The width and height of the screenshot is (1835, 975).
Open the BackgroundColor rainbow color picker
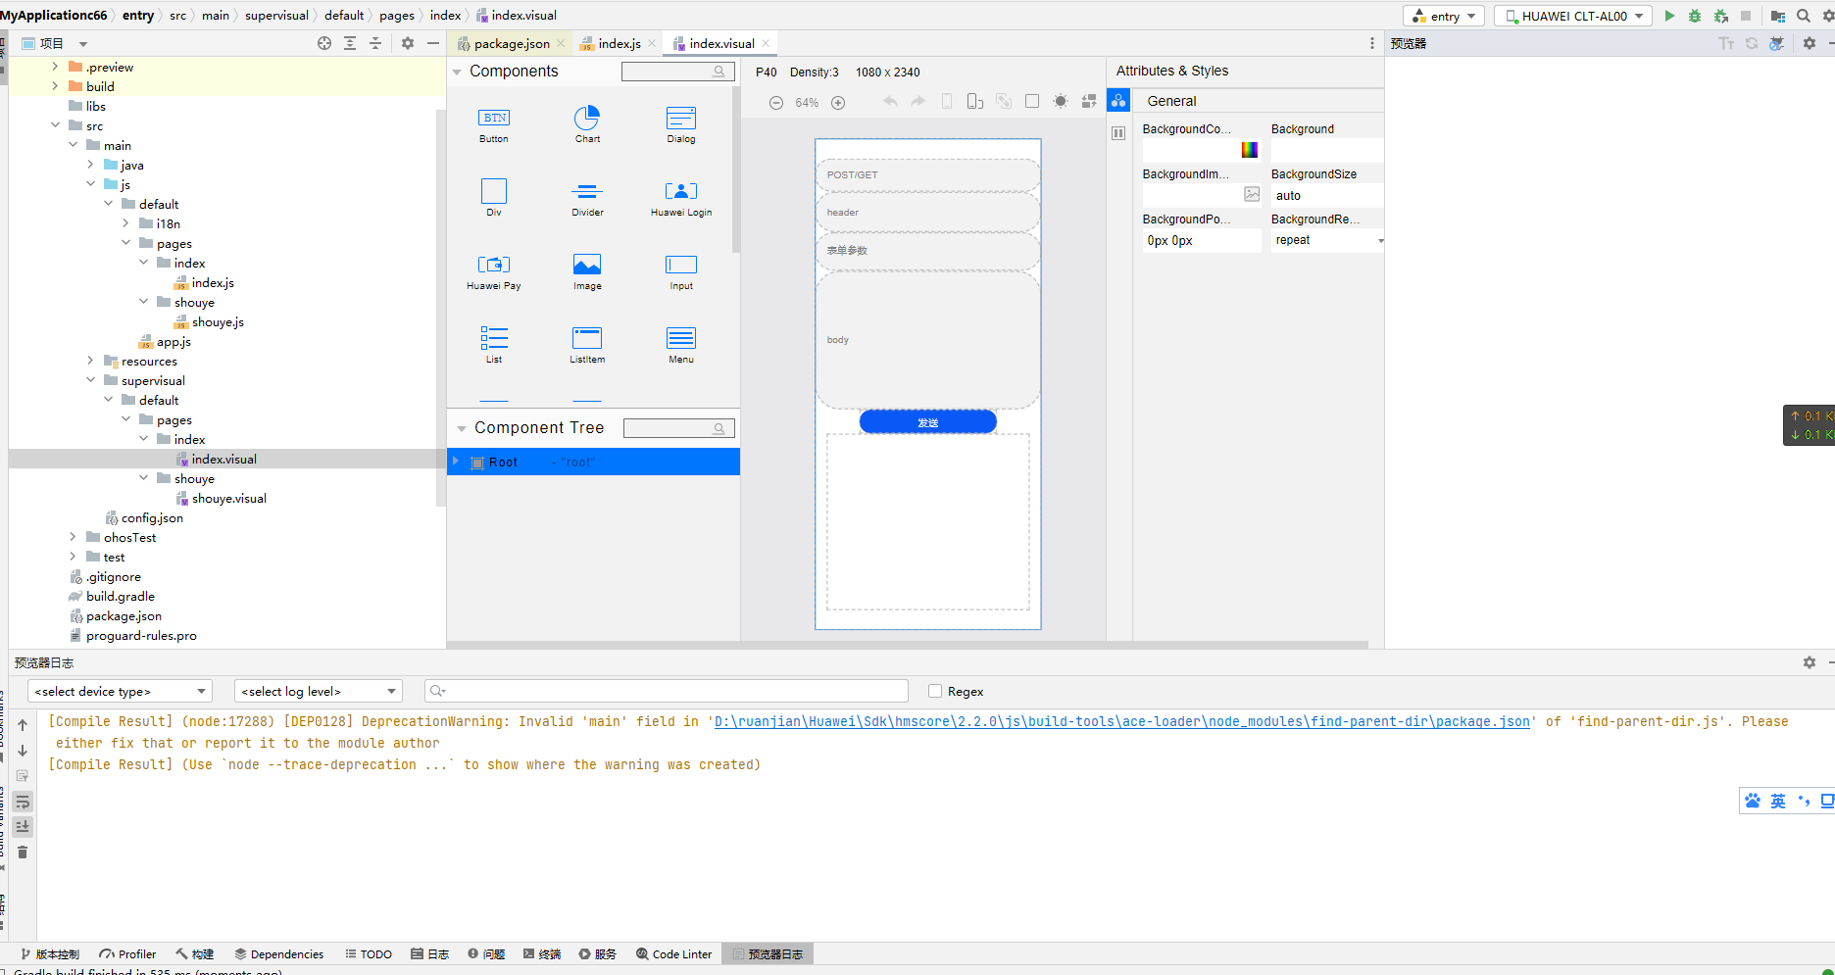coord(1250,149)
